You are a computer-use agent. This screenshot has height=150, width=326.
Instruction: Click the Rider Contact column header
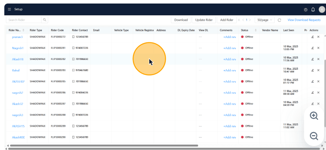pyautogui.click(x=80, y=30)
